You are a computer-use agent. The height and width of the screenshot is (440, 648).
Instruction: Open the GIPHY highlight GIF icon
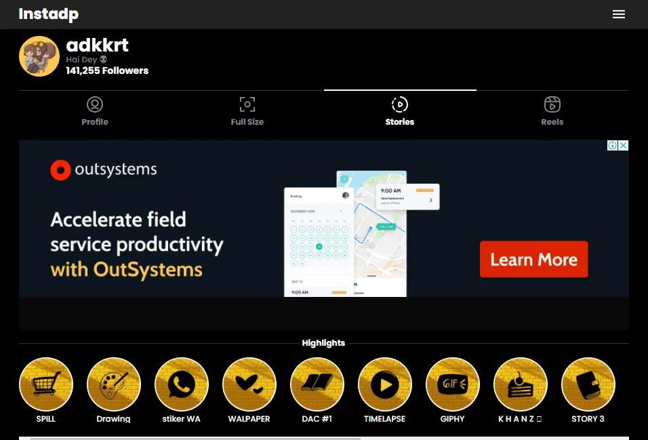tap(453, 384)
